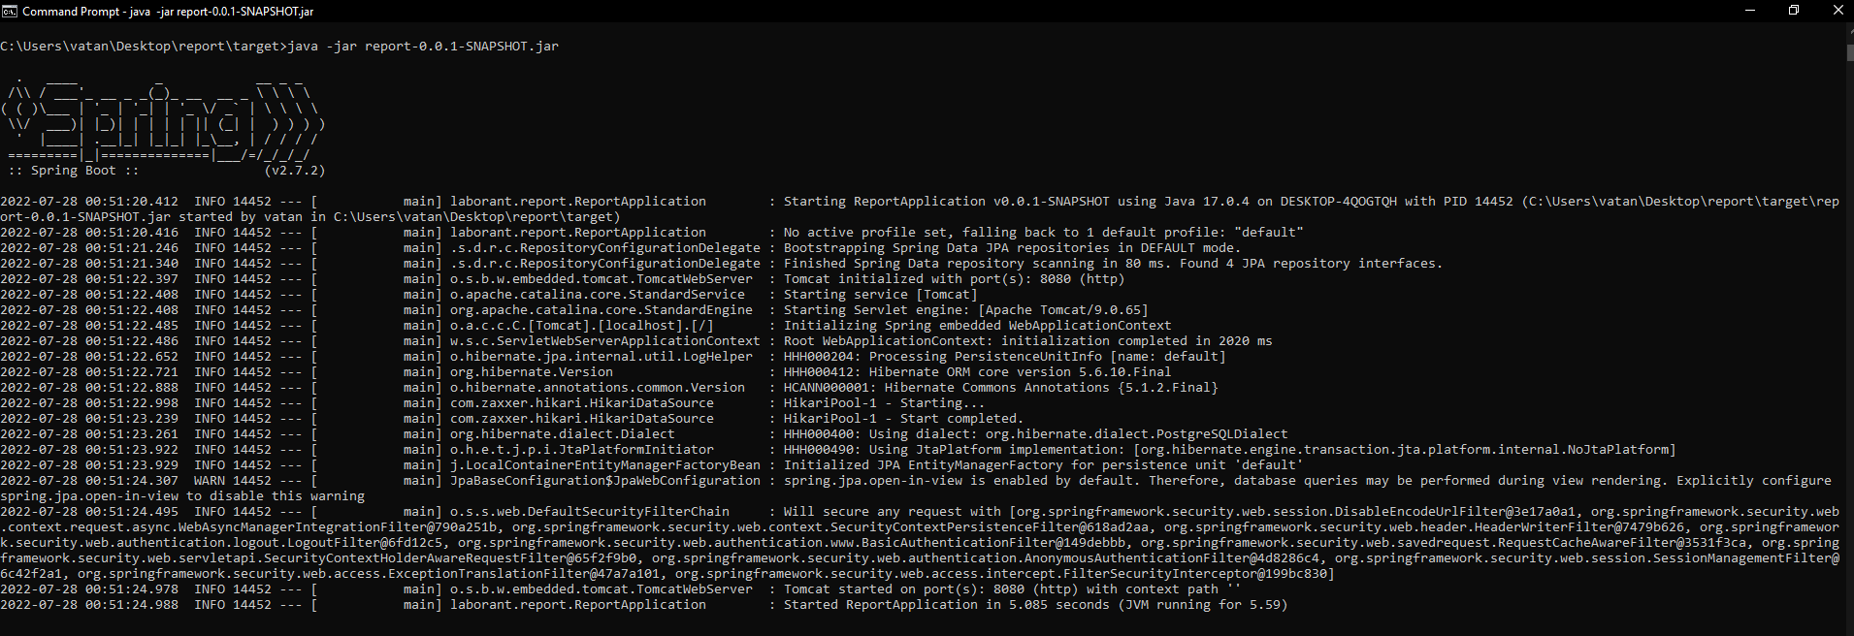Image resolution: width=1854 pixels, height=636 pixels.
Task: Click 'HikariPool-1 - Start completed.' message
Action: pyautogui.click(x=903, y=418)
